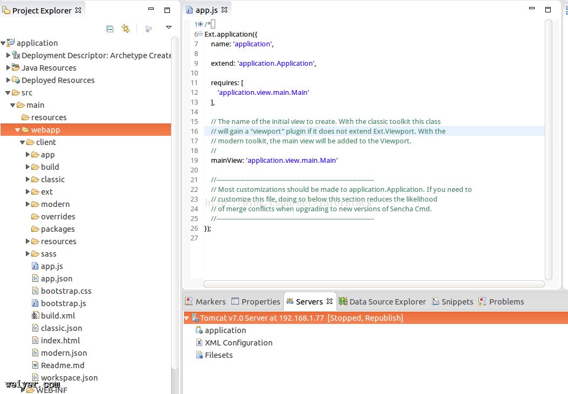Click the Collapse All icon in Project Explorer
The image size is (568, 394).
(110, 29)
